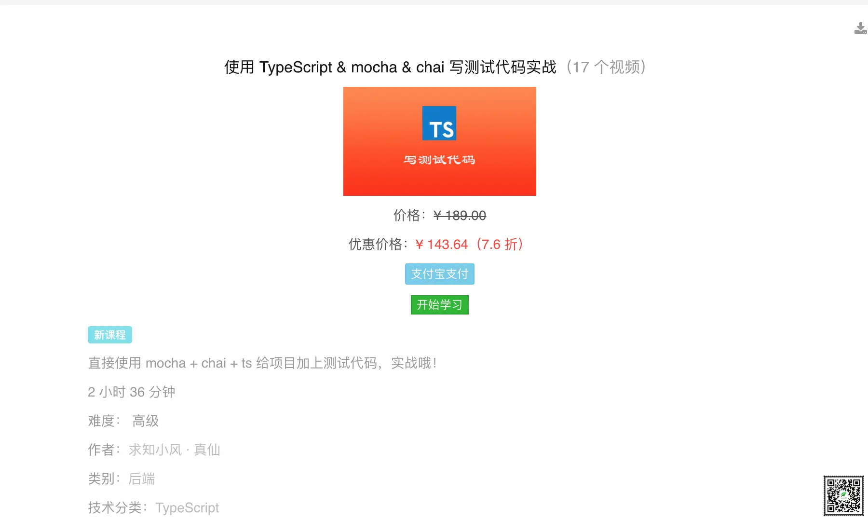Click the crossed-out price ¥189.00
This screenshot has height=520, width=868.
click(460, 215)
